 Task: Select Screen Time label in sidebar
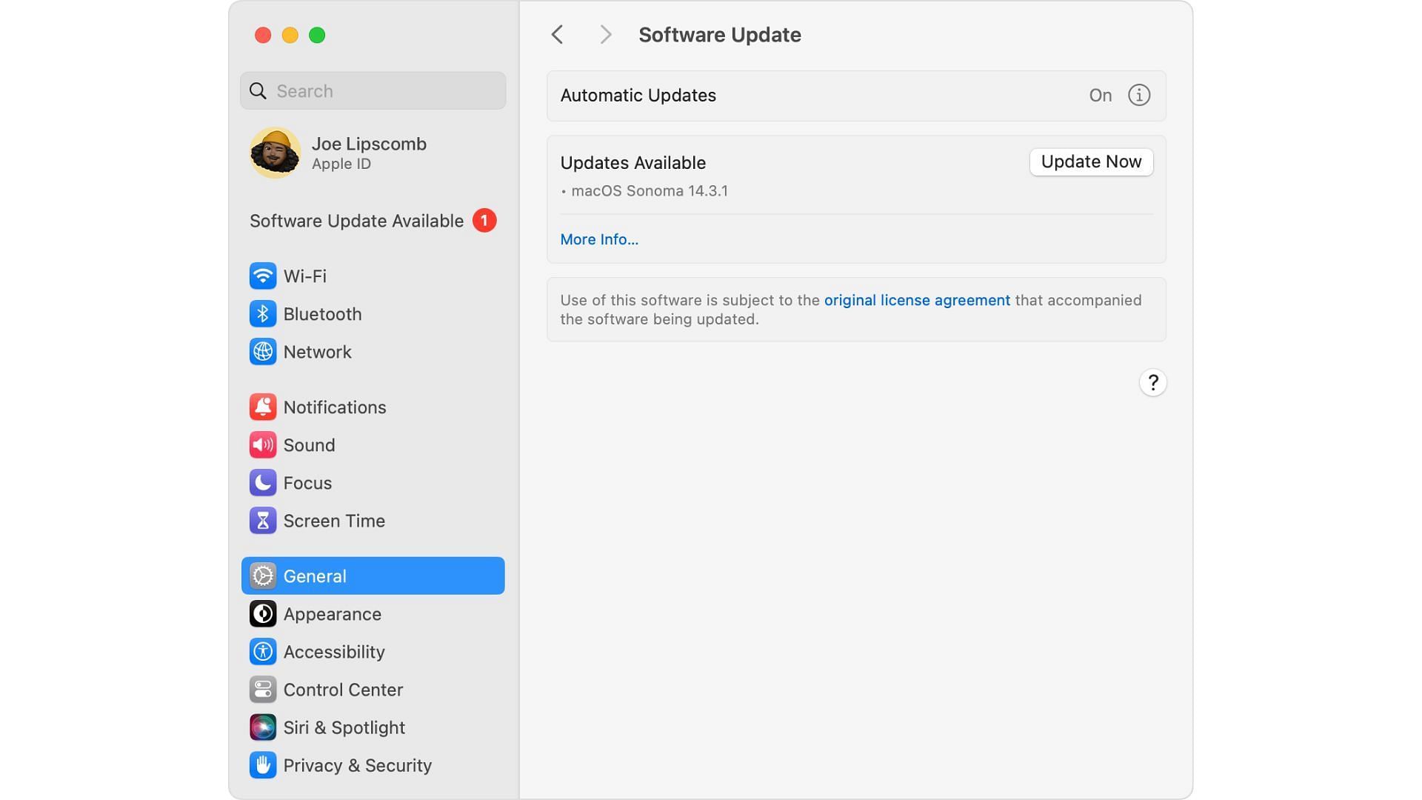click(334, 521)
